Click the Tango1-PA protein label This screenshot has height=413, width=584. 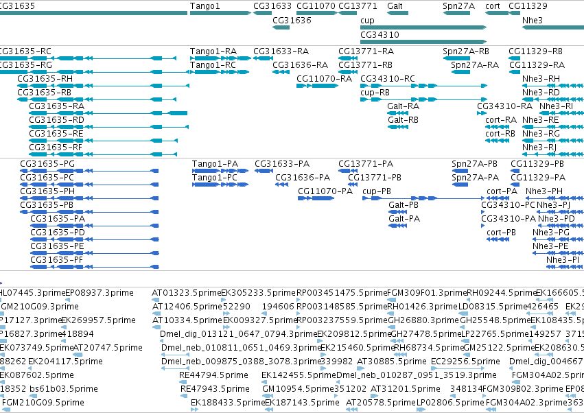coord(215,164)
